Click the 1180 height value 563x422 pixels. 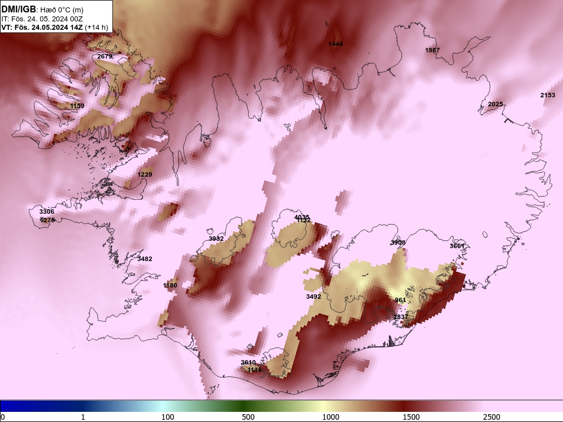(x=170, y=285)
